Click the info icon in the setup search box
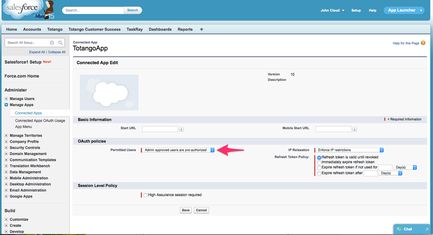Image resolution: width=433 pixels, height=235 pixels. tap(52, 43)
